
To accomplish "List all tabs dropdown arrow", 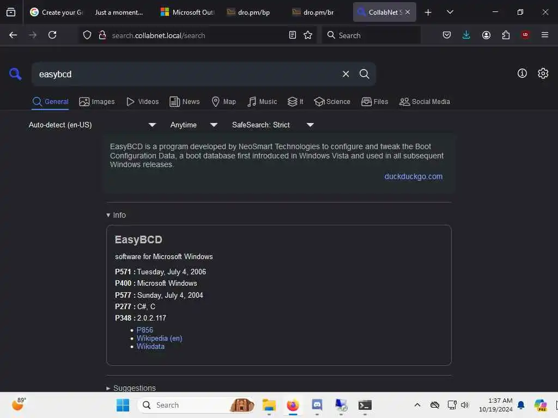I will (450, 12).
